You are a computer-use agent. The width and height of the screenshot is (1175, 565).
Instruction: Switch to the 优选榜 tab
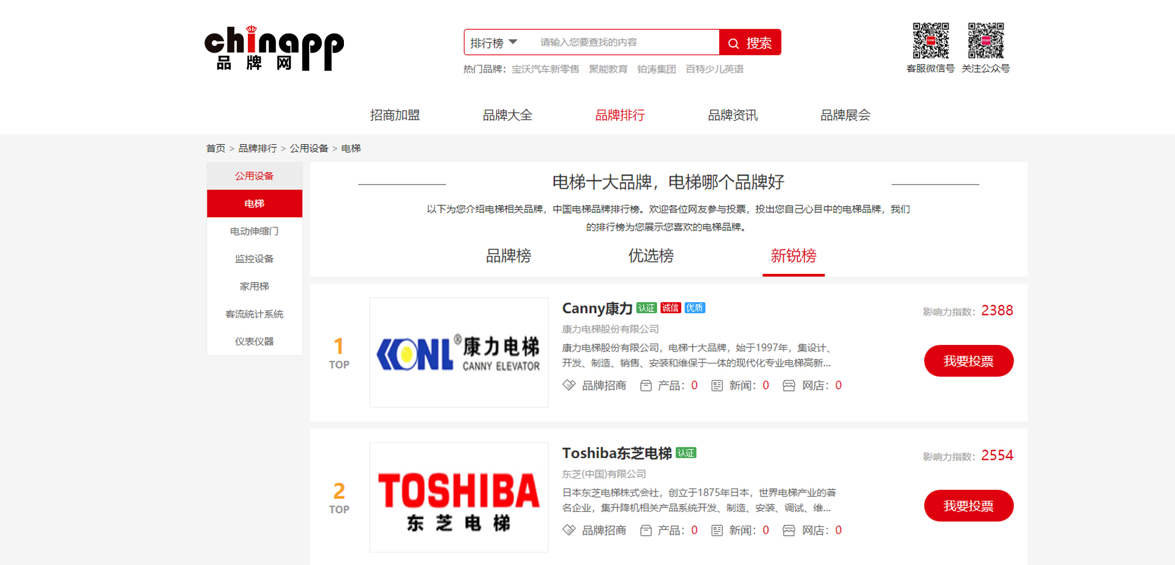click(651, 256)
